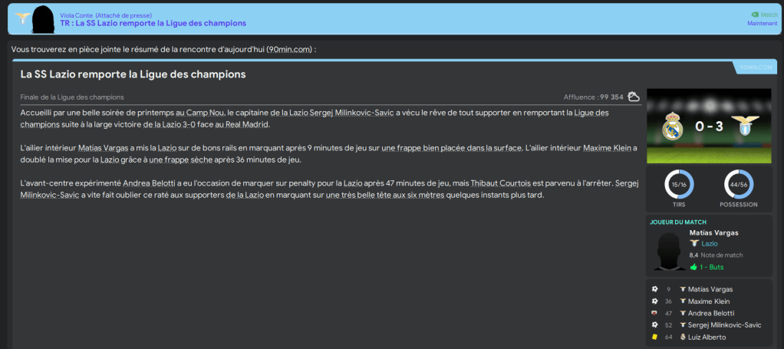
Task: Click the goal ball icon at minute 9
Action: (654, 289)
